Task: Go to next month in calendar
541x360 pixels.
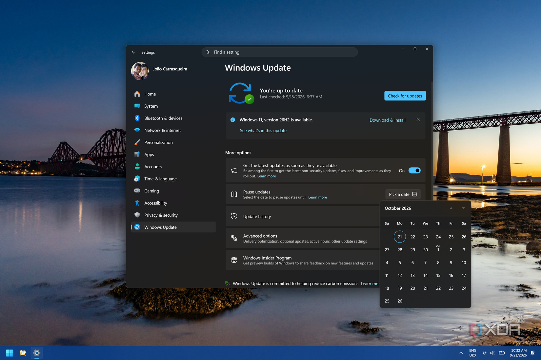Action: tap(463, 208)
